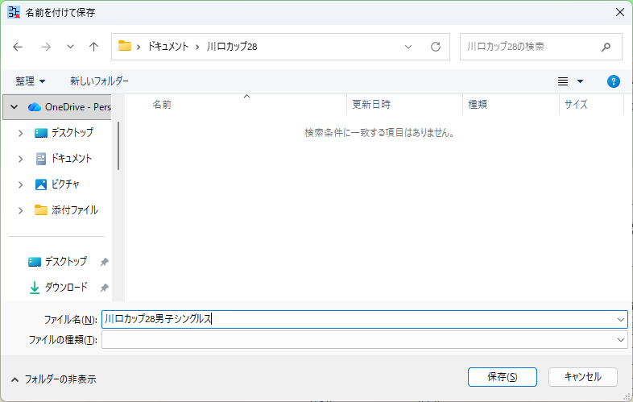Expand the ドキュメント tree node
Viewport: 633px width, 402px height.
21,159
